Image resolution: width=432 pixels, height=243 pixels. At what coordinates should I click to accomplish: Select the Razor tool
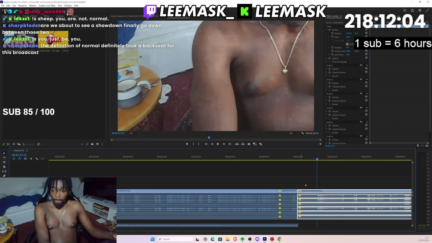click(4, 167)
